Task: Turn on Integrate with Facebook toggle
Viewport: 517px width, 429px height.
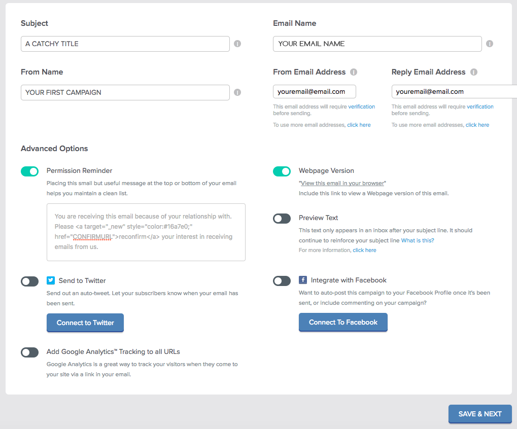Action: tap(282, 281)
